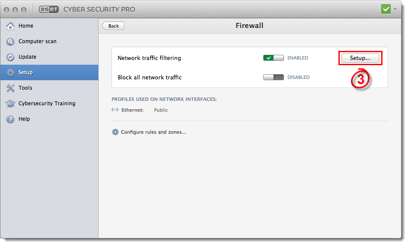The height and width of the screenshot is (245, 408).
Task: Click the Setup gear icon in sidebar
Action: tap(11, 72)
